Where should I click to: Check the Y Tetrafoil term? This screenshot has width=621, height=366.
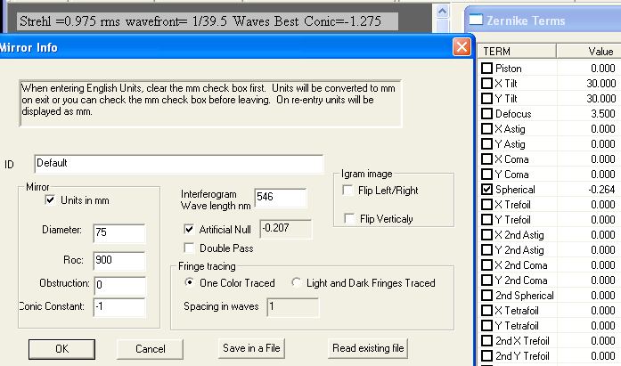point(486,326)
